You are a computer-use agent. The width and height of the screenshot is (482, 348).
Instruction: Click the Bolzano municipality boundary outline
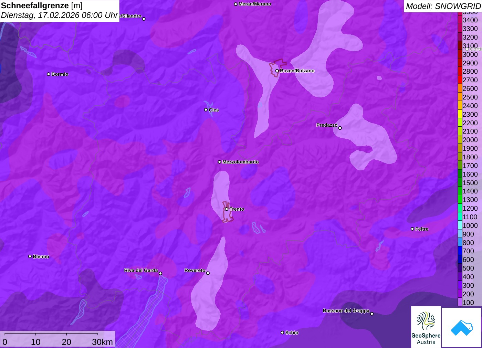pyautogui.click(x=277, y=68)
